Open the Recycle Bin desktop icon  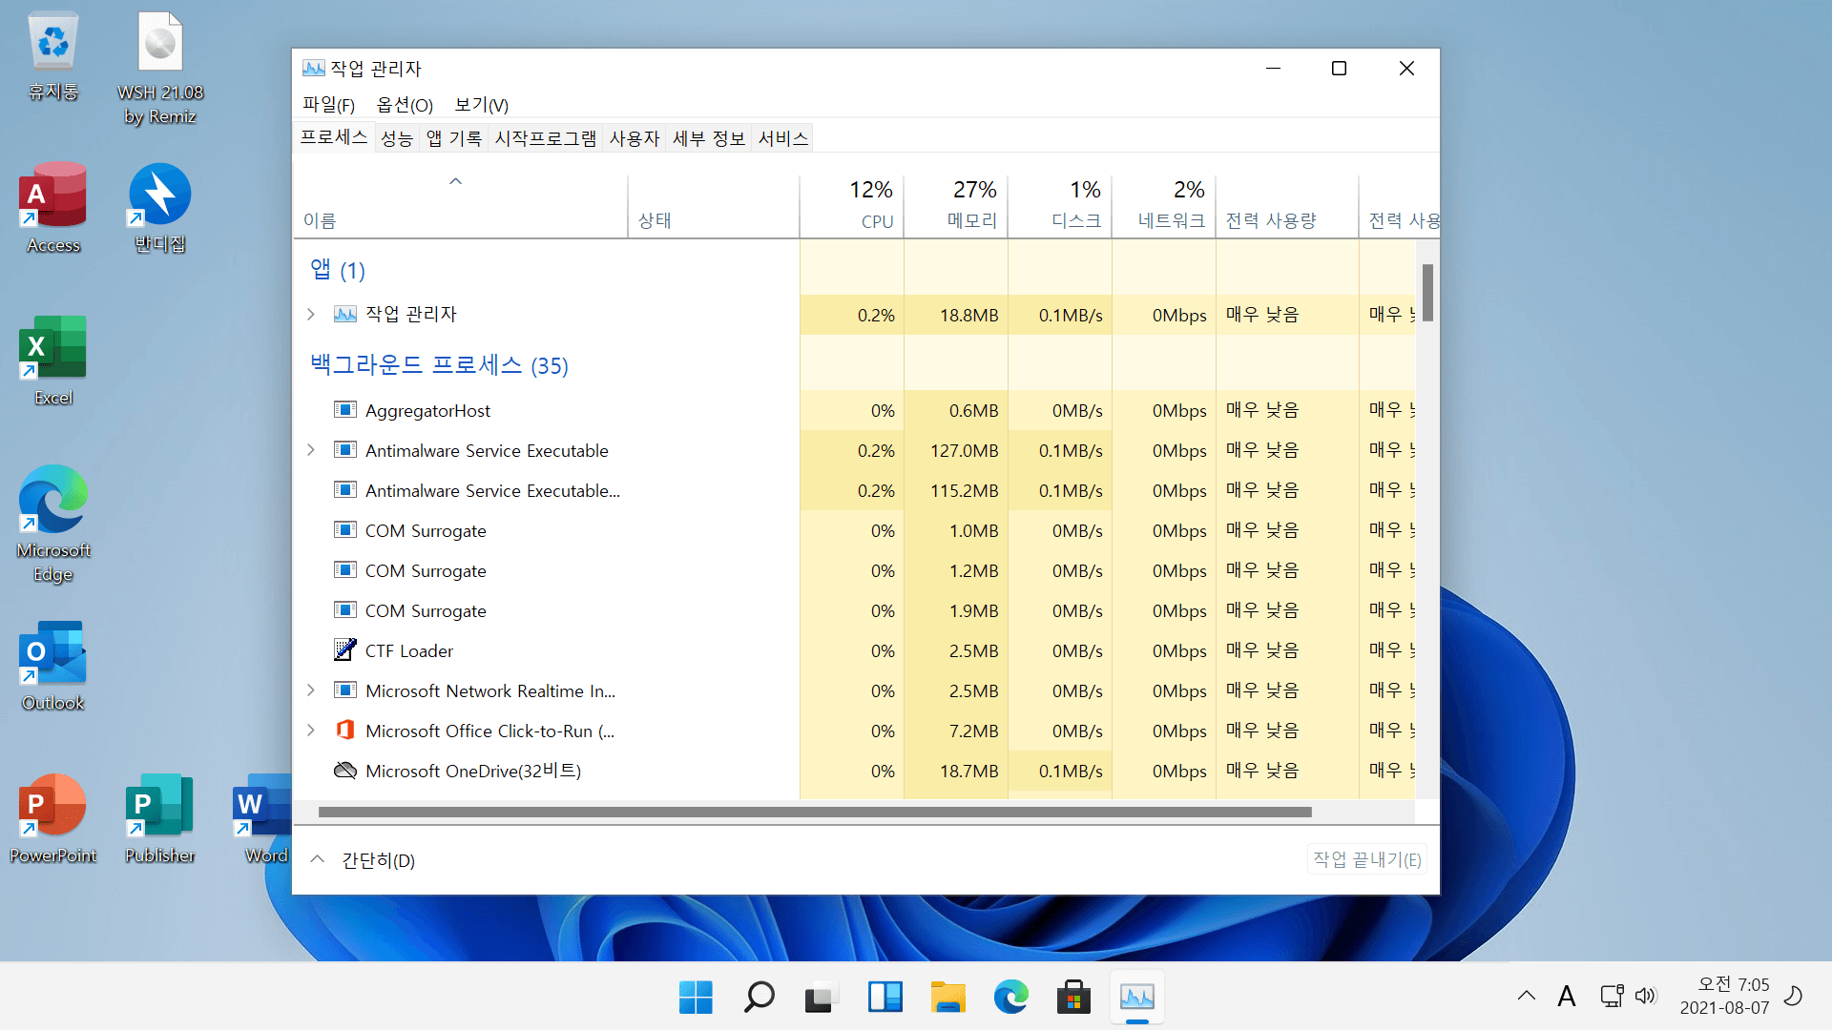[53, 57]
